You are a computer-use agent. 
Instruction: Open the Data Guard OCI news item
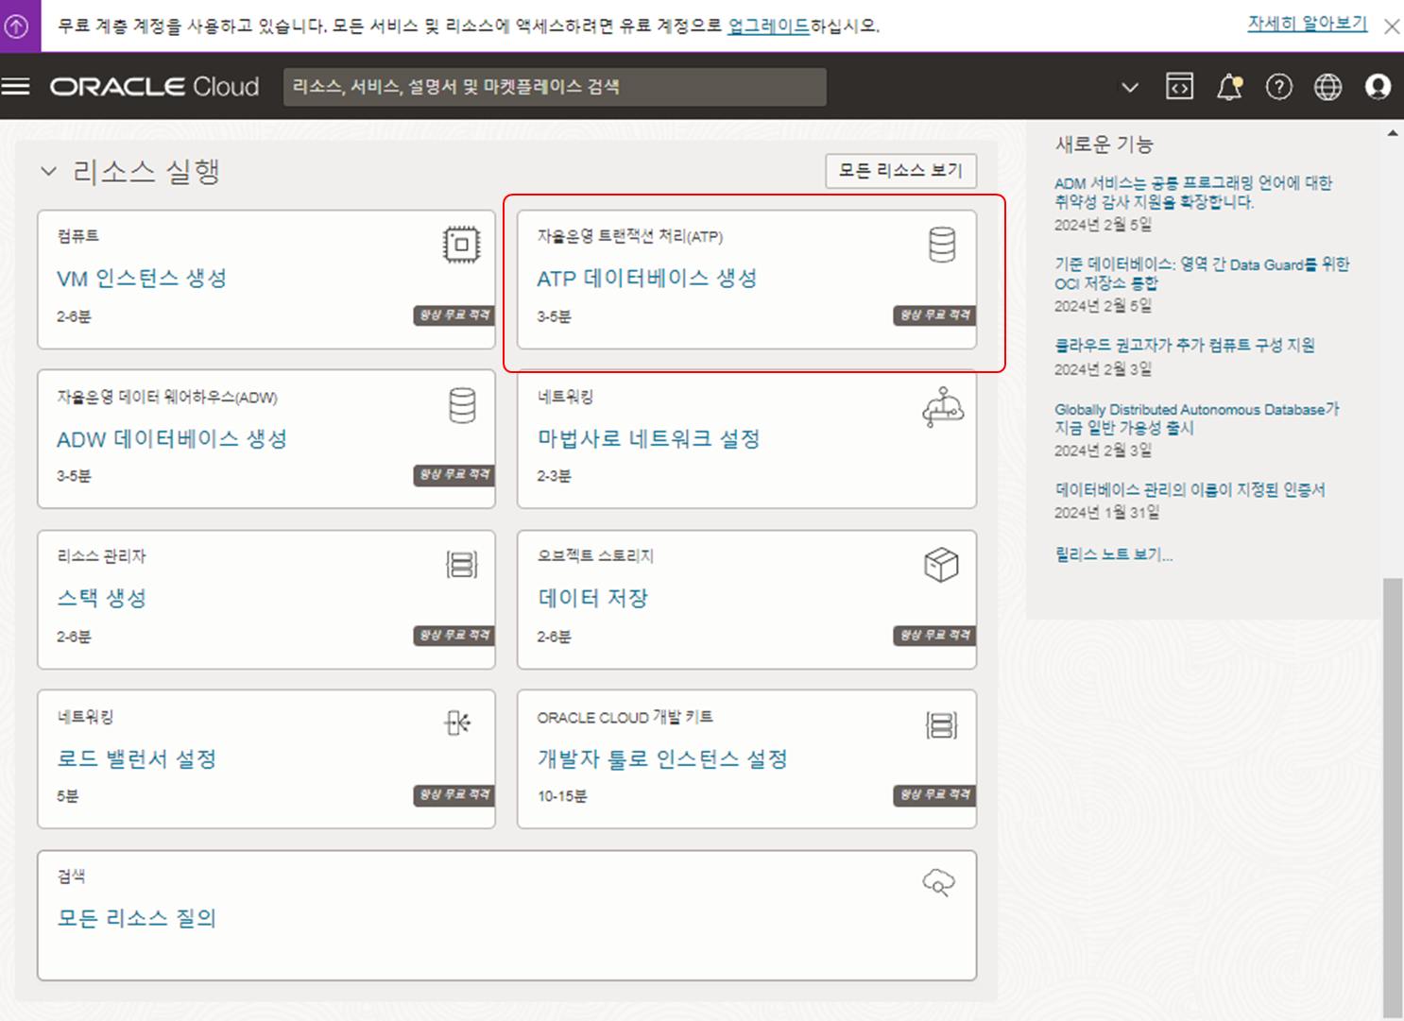coord(1202,274)
